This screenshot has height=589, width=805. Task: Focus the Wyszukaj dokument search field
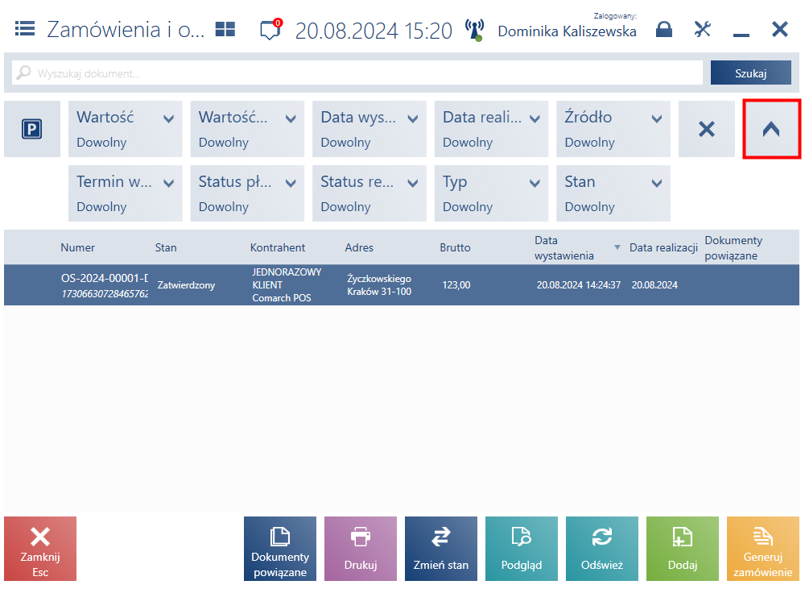coord(357,73)
